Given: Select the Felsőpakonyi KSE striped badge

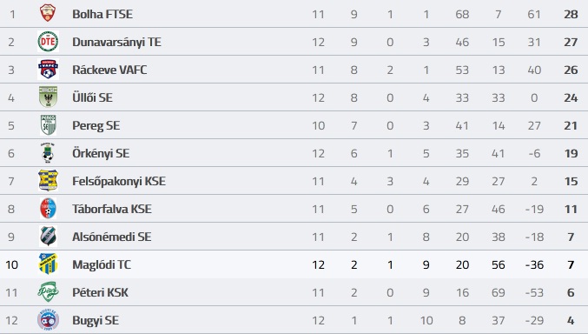Looking at the screenshot, I should point(48,180).
